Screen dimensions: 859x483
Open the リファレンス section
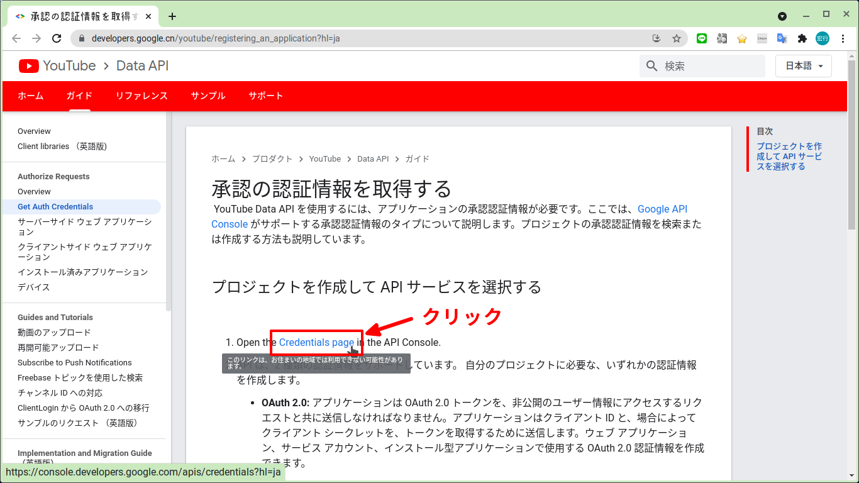[141, 96]
